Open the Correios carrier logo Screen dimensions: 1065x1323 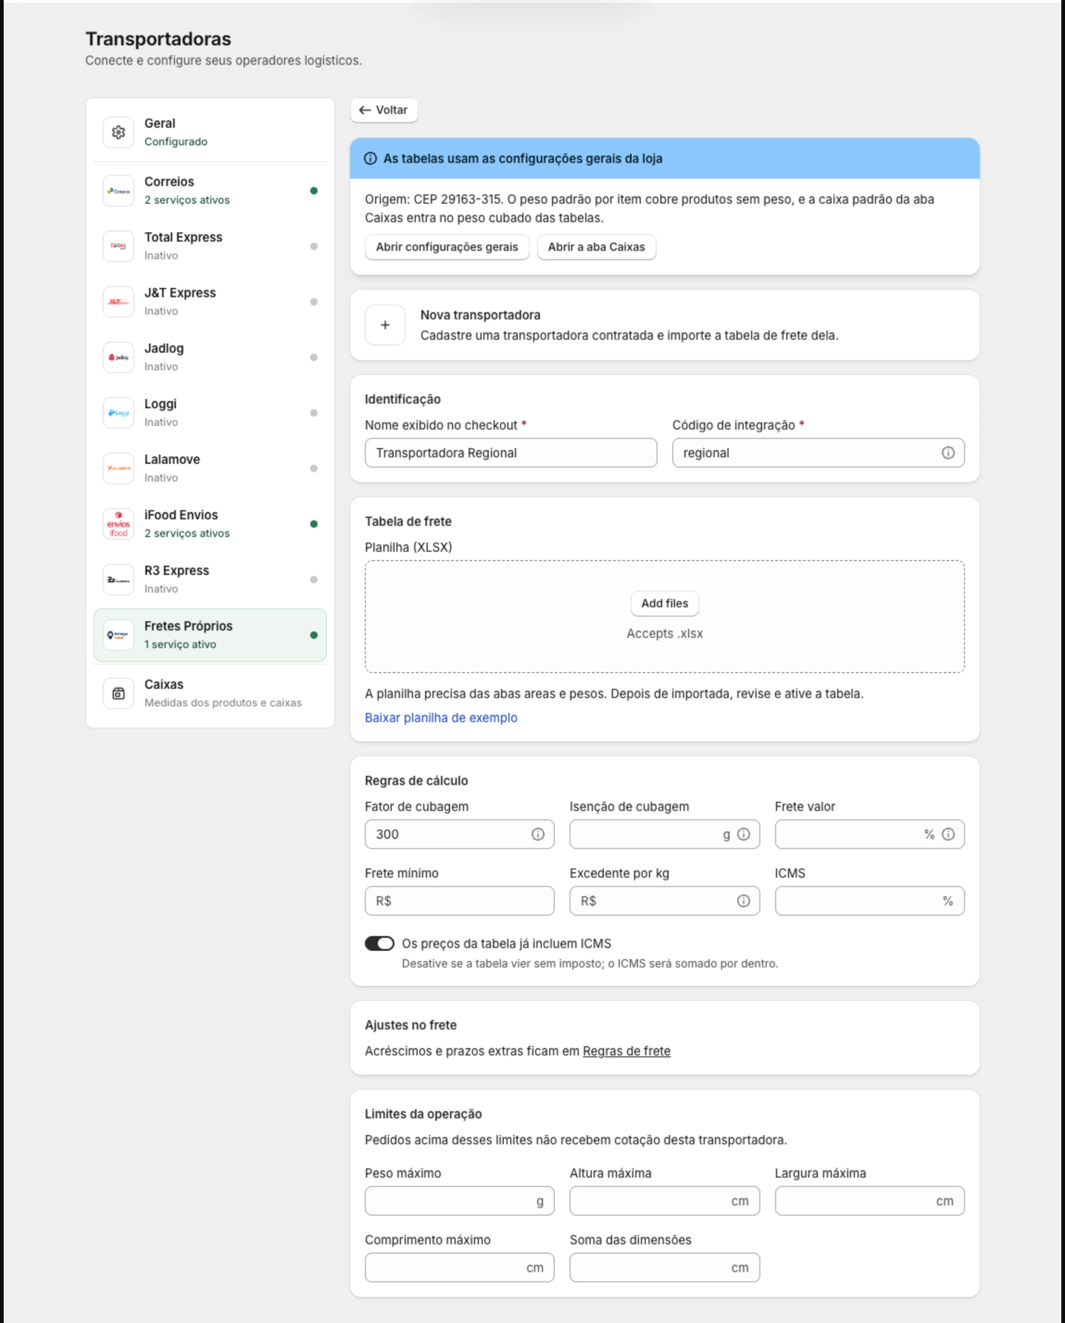tap(119, 191)
